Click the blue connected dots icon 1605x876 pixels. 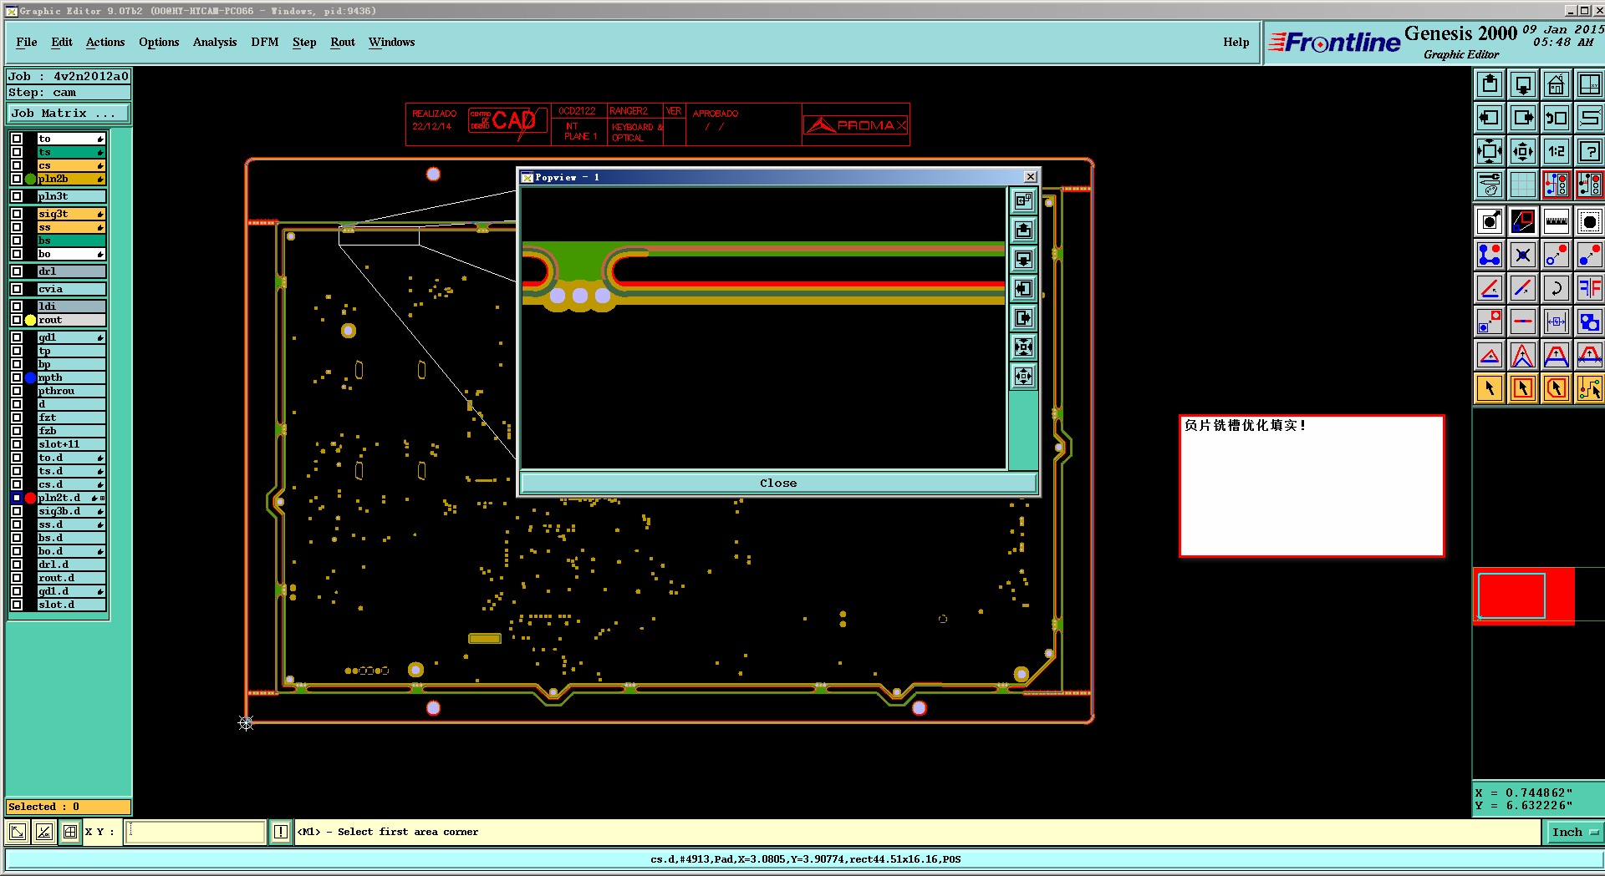[1490, 255]
